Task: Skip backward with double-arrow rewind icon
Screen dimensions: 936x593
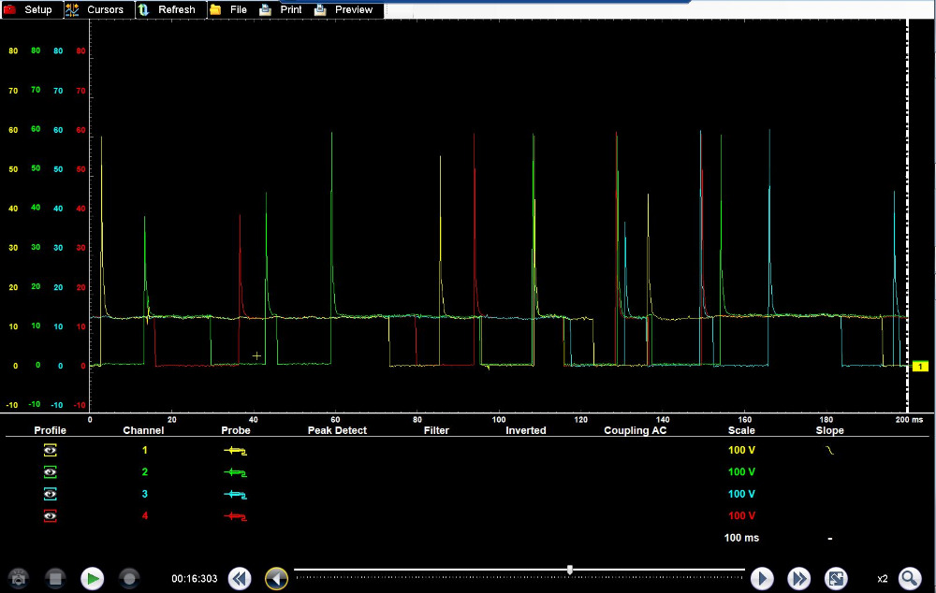Action: pyautogui.click(x=240, y=578)
